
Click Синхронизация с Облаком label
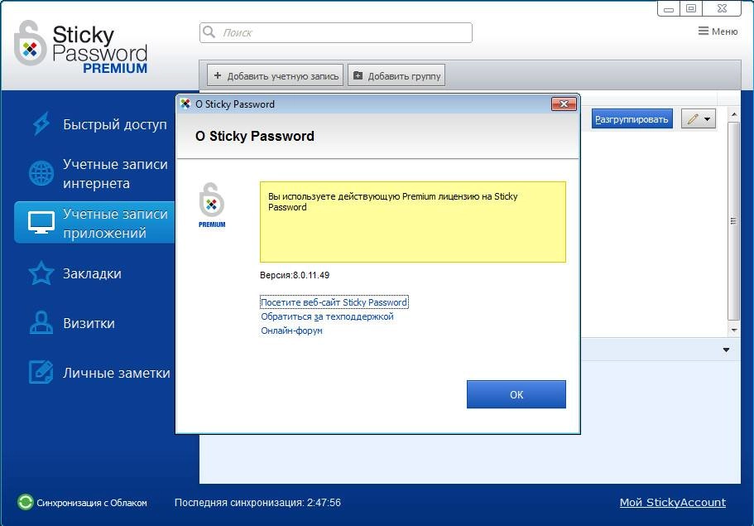coord(92,503)
